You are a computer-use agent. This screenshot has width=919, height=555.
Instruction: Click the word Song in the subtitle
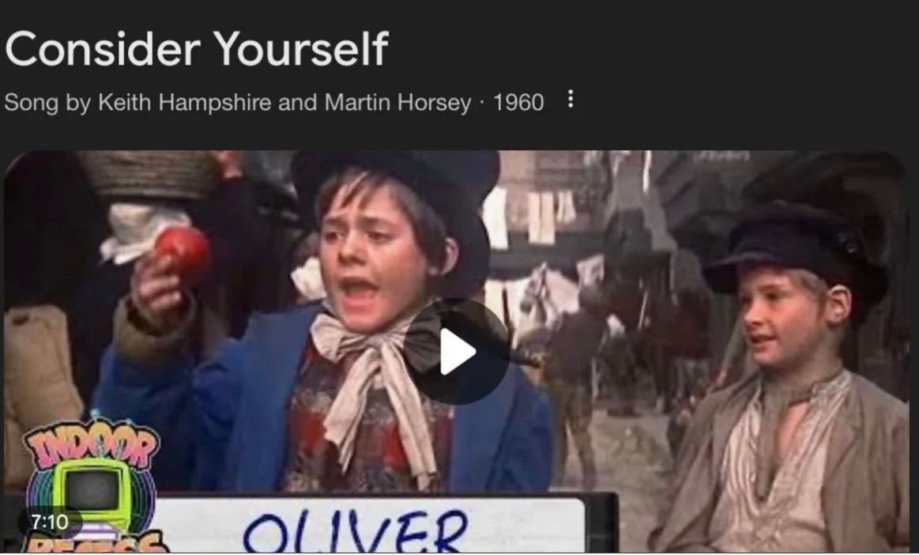(31, 104)
